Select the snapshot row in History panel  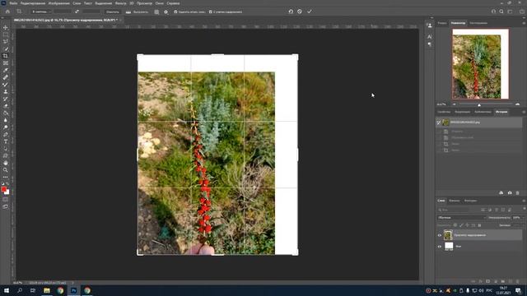pos(479,123)
